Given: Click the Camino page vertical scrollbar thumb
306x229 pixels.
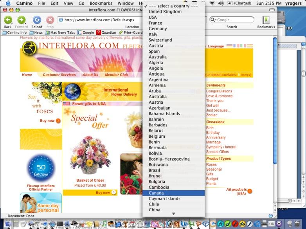Looking at the screenshot, I should point(275,101).
